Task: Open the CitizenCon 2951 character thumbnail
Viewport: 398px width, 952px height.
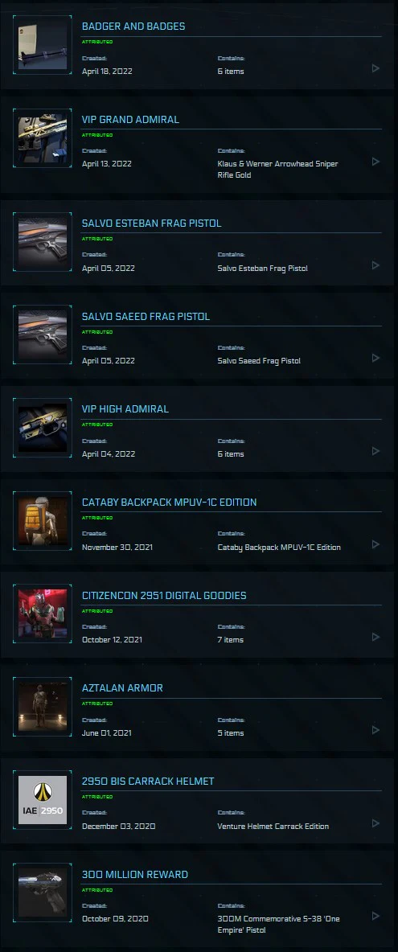Action: (x=43, y=613)
